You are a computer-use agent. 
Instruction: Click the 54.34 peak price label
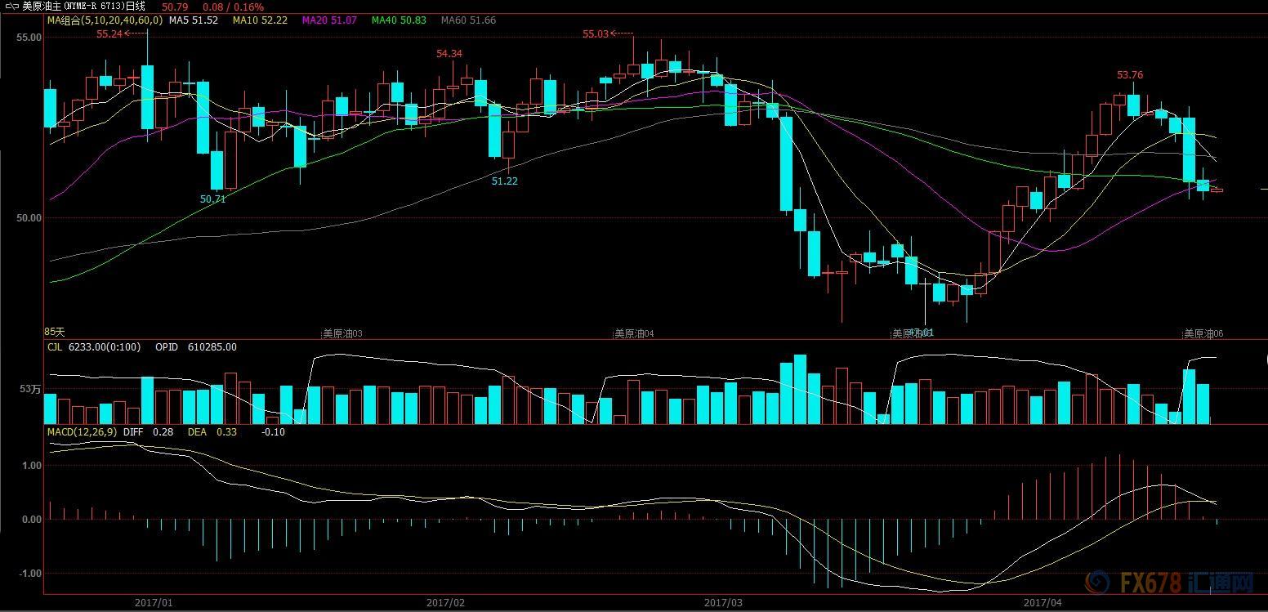coord(449,53)
